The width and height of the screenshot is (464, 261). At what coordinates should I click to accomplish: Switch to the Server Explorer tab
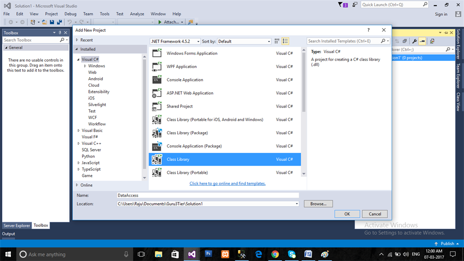coord(17,226)
